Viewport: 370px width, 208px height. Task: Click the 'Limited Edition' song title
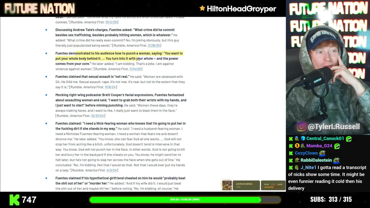pos(244,184)
